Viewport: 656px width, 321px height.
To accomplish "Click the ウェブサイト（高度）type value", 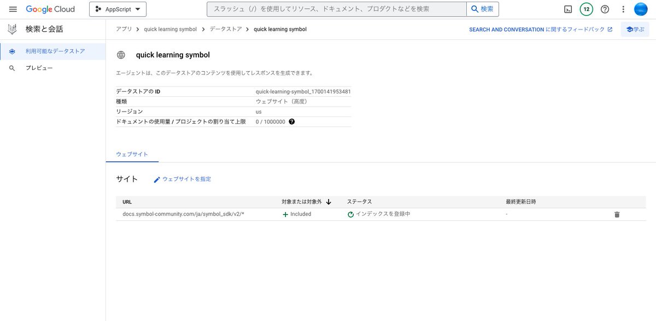I will point(282,101).
